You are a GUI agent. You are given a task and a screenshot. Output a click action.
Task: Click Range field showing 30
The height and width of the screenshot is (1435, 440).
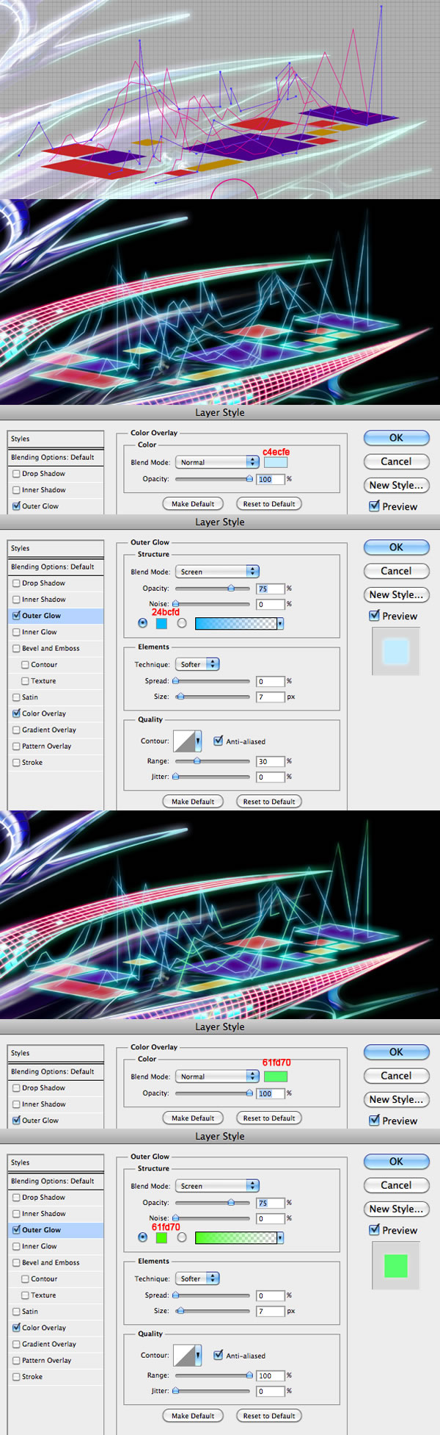[x=271, y=761]
